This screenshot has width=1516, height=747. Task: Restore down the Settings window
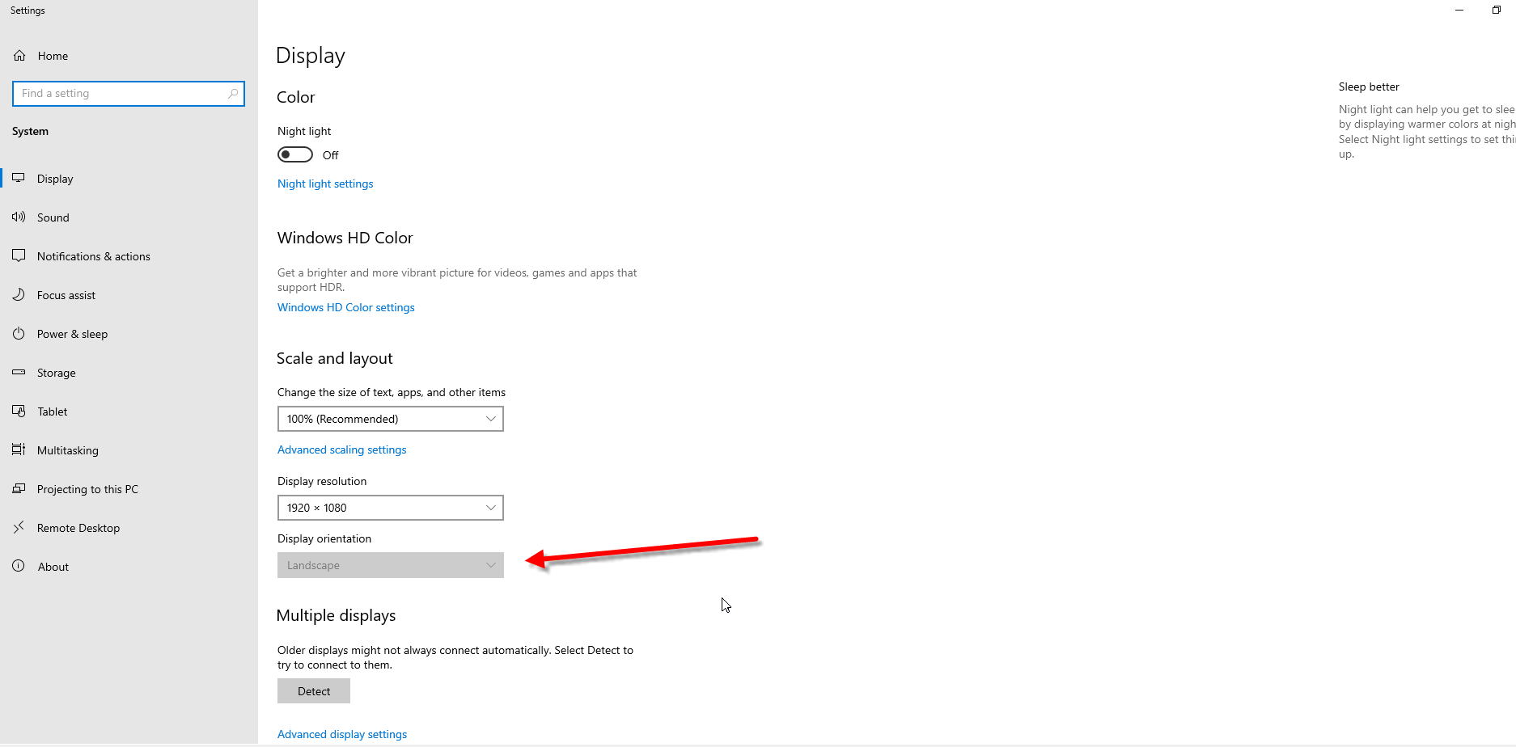(1497, 11)
